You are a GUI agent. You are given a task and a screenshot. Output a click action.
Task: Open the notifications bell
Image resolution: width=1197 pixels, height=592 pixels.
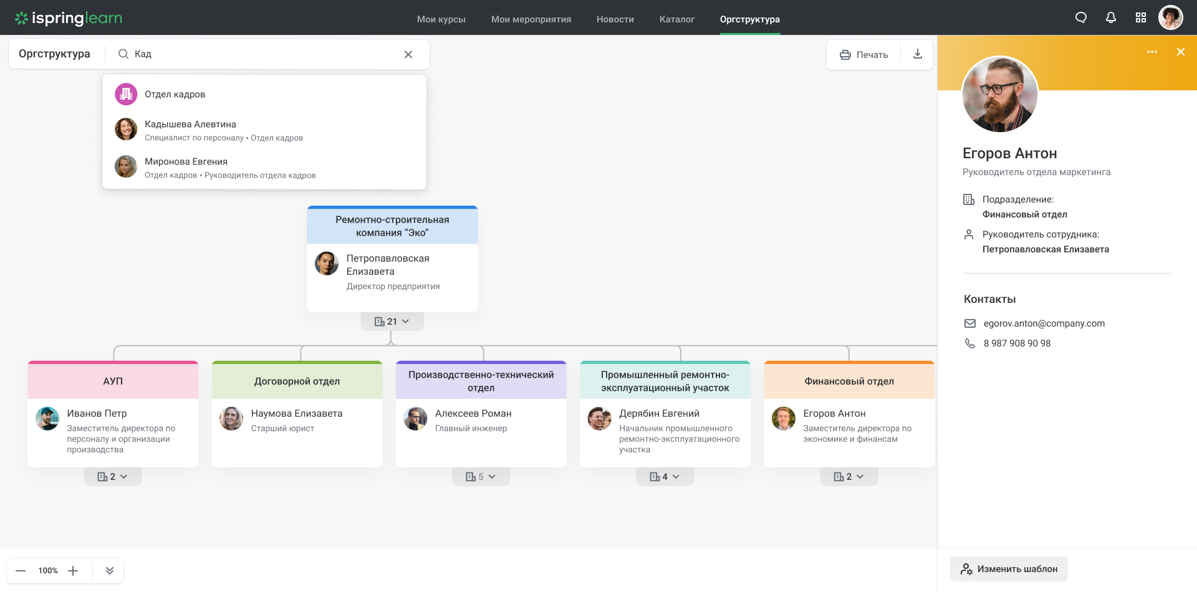coord(1110,17)
